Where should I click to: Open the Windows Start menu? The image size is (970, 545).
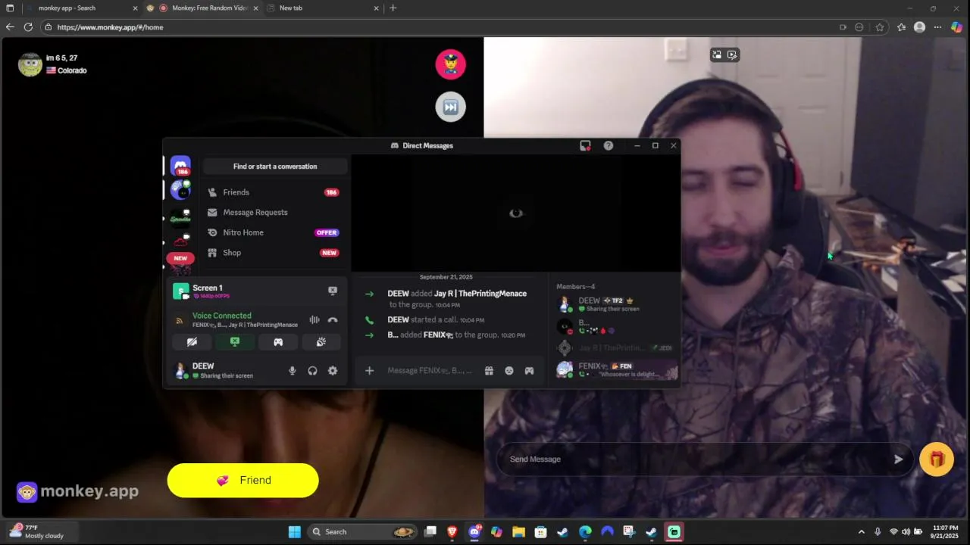(294, 531)
